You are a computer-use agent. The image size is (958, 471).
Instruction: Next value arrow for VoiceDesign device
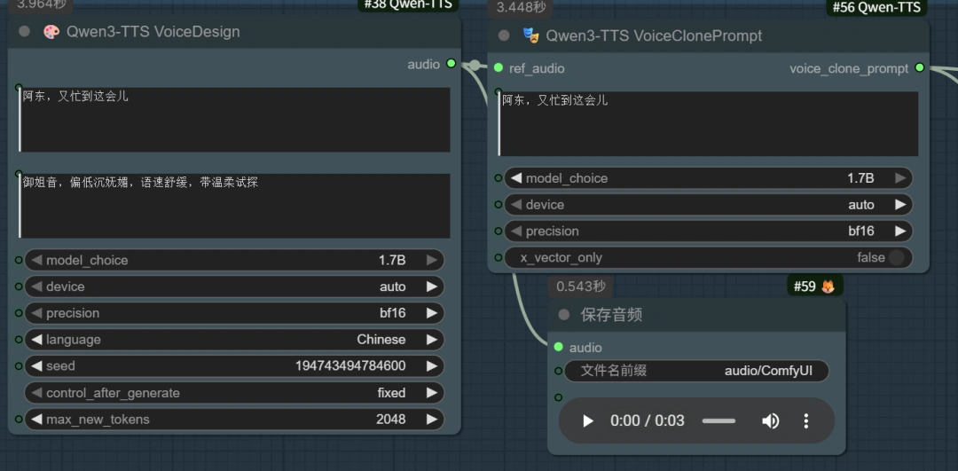[432, 287]
